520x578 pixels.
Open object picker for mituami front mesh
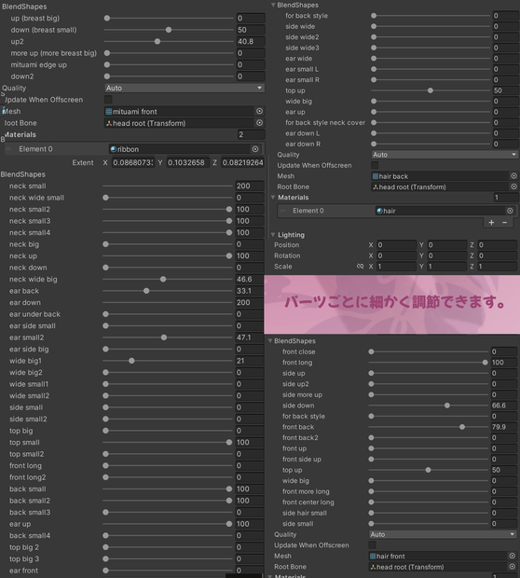pyautogui.click(x=259, y=111)
